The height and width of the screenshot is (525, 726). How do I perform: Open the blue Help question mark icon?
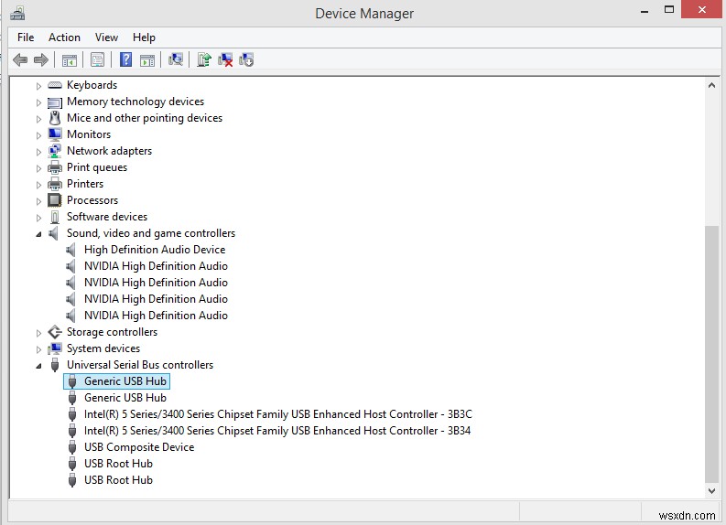pos(125,59)
